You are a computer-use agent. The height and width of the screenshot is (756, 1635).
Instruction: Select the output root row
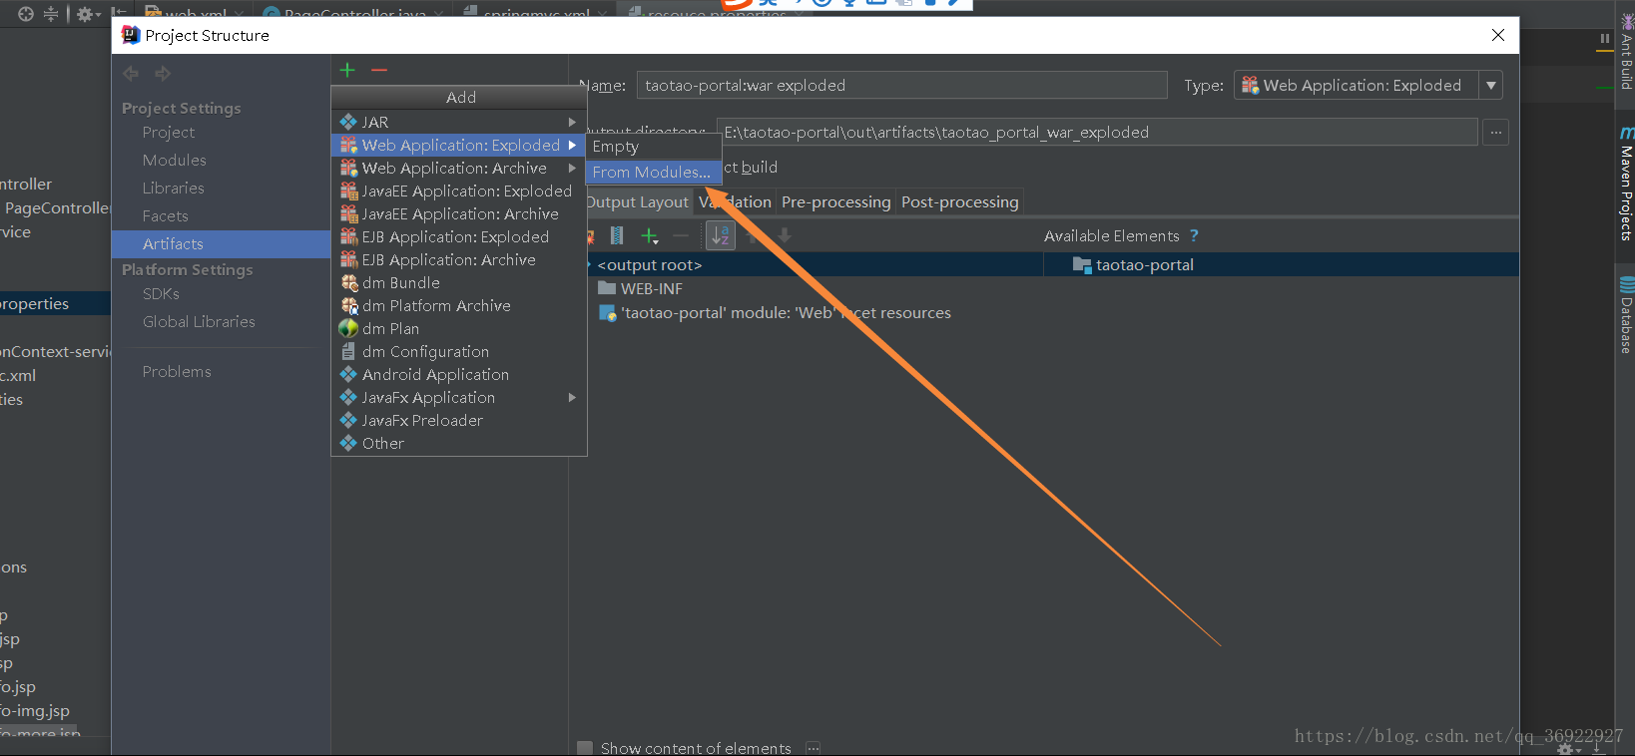[814, 264]
